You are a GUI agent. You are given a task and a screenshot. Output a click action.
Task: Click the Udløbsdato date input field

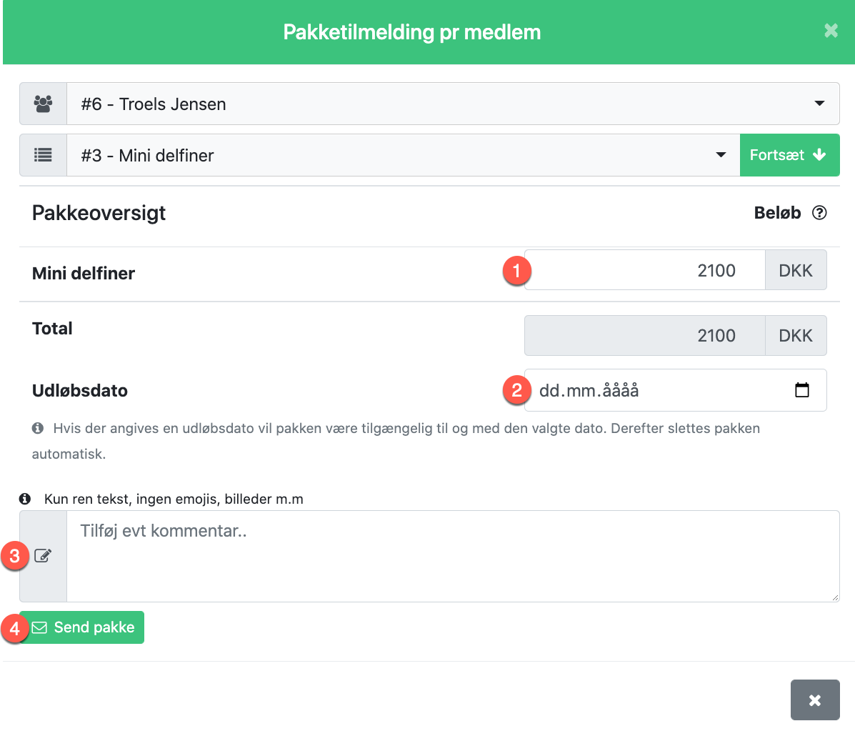click(x=675, y=390)
